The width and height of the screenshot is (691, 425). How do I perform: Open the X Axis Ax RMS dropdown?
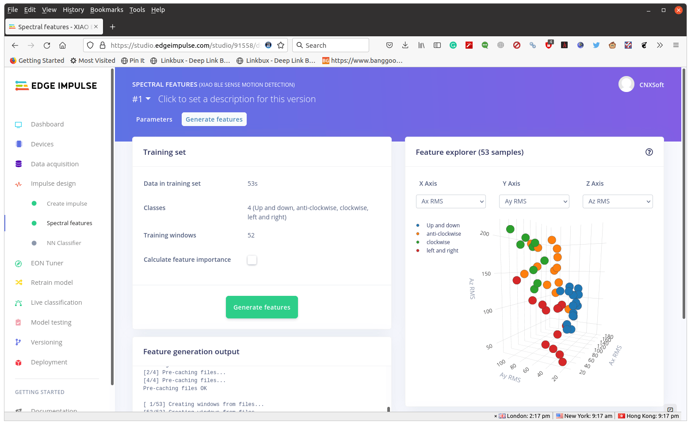451,201
